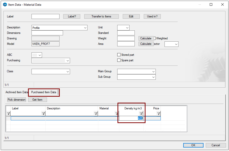The width and height of the screenshot is (229, 151).
Task: Switch to the Archived Item Data tab
Action: 16,92
